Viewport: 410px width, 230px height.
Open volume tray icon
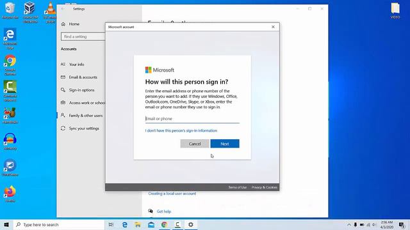pos(374,224)
